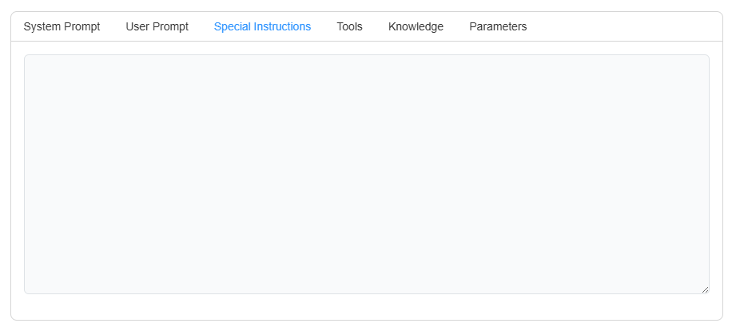Click the bottom-right corner grip of textarea

click(x=705, y=289)
